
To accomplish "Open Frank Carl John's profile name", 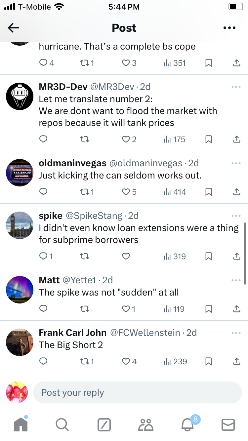I will [x=72, y=333].
